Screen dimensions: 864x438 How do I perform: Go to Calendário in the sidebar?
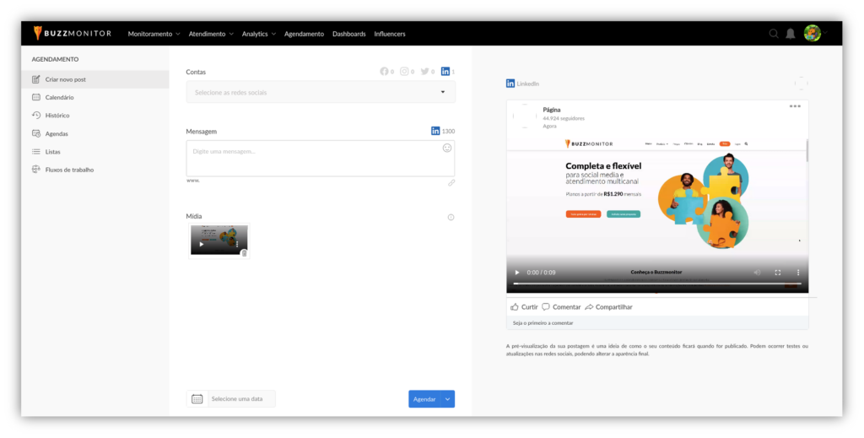point(59,97)
